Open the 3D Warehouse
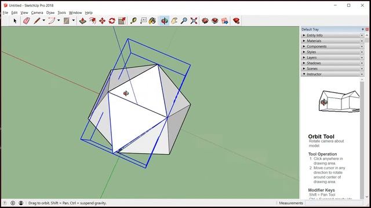 pyautogui.click(x=205, y=21)
